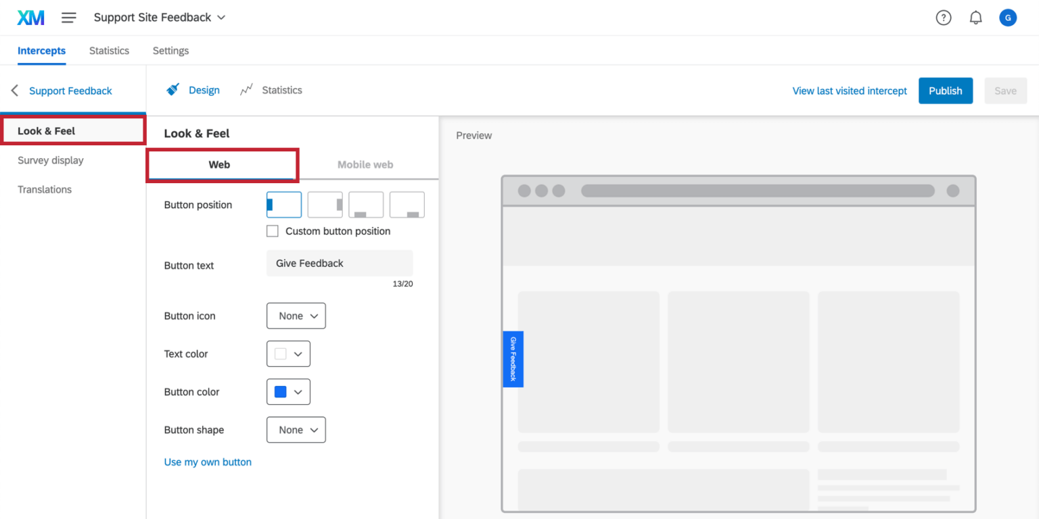This screenshot has width=1039, height=519.
Task: Click the Use my own button link
Action: pyautogui.click(x=208, y=462)
